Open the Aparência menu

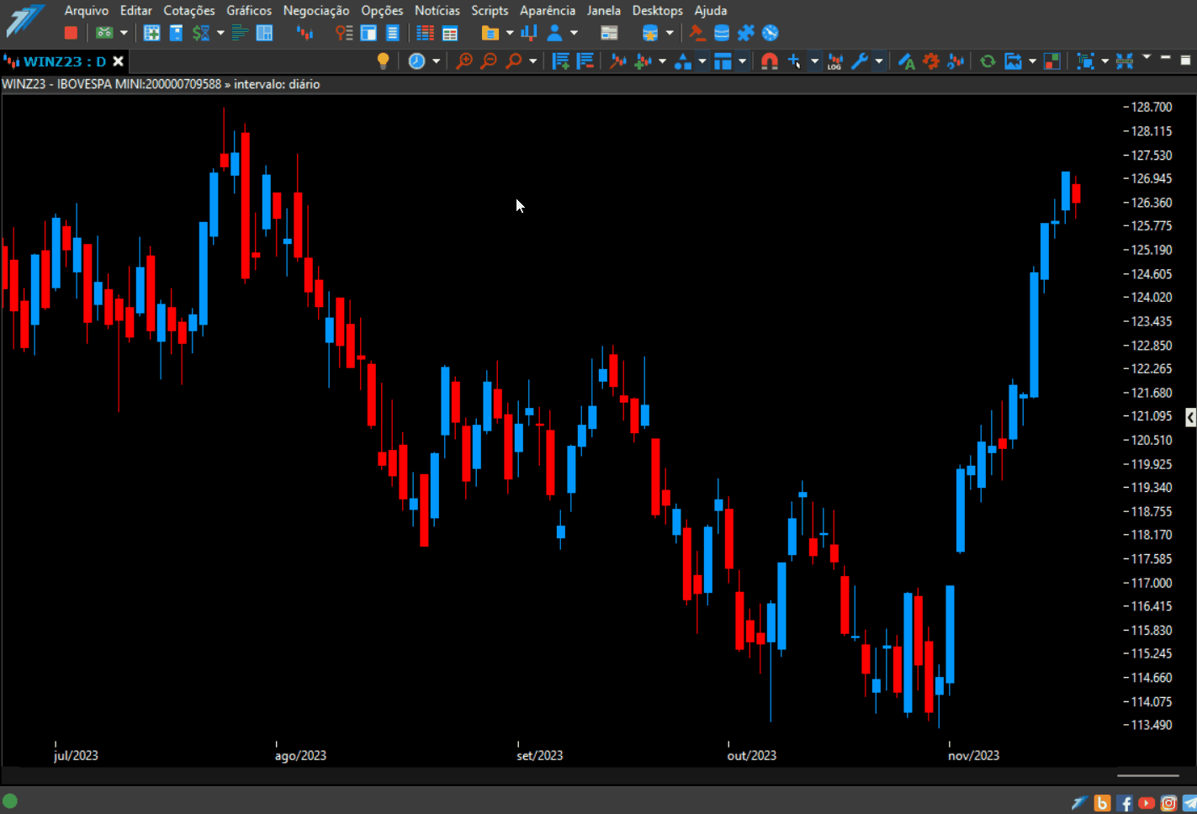click(x=548, y=10)
